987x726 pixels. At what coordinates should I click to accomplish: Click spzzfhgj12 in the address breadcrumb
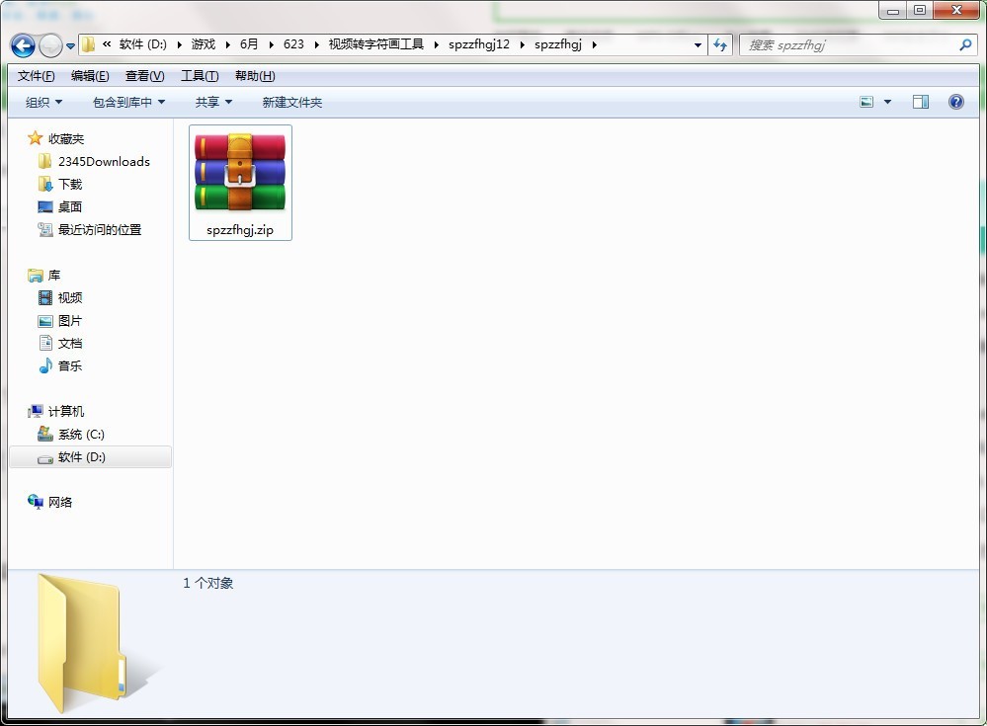(479, 44)
